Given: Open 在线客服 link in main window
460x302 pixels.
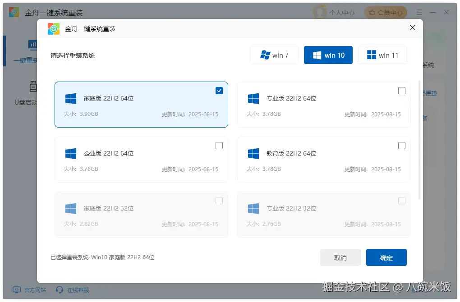Looking at the screenshot, I should click(x=78, y=290).
